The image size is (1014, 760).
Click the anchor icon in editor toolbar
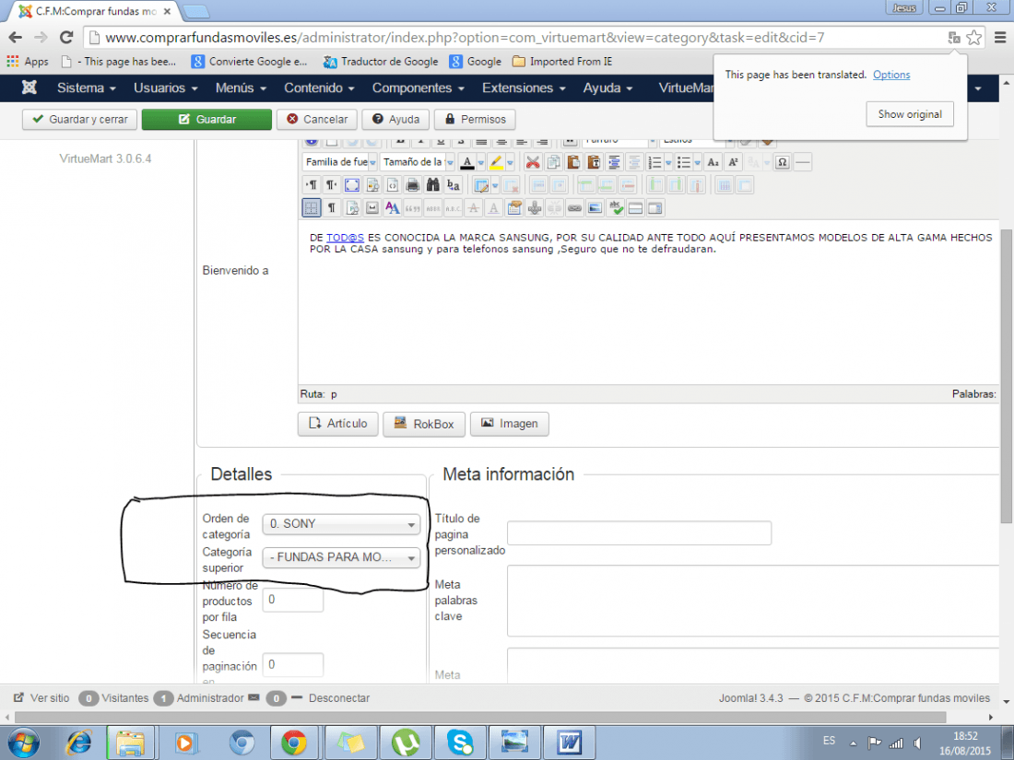(x=534, y=208)
